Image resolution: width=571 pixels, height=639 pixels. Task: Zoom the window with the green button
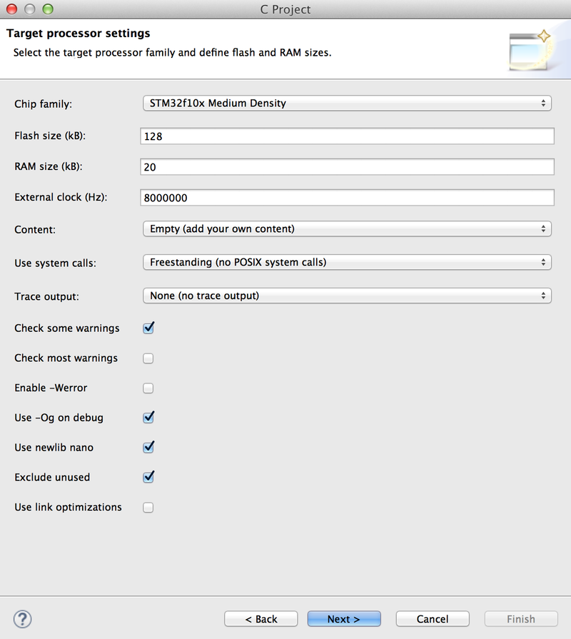[x=48, y=9]
